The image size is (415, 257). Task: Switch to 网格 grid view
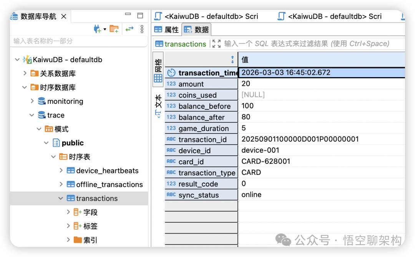158,70
